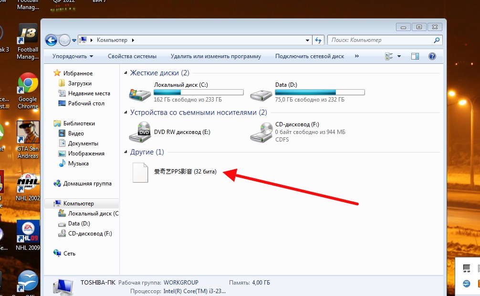Open the Help question mark icon
This screenshot has width=480, height=296.
[x=432, y=56]
